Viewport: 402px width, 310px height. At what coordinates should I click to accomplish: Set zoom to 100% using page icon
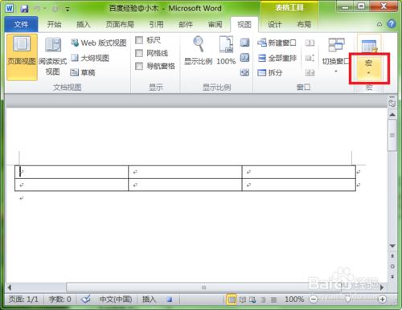(x=226, y=51)
